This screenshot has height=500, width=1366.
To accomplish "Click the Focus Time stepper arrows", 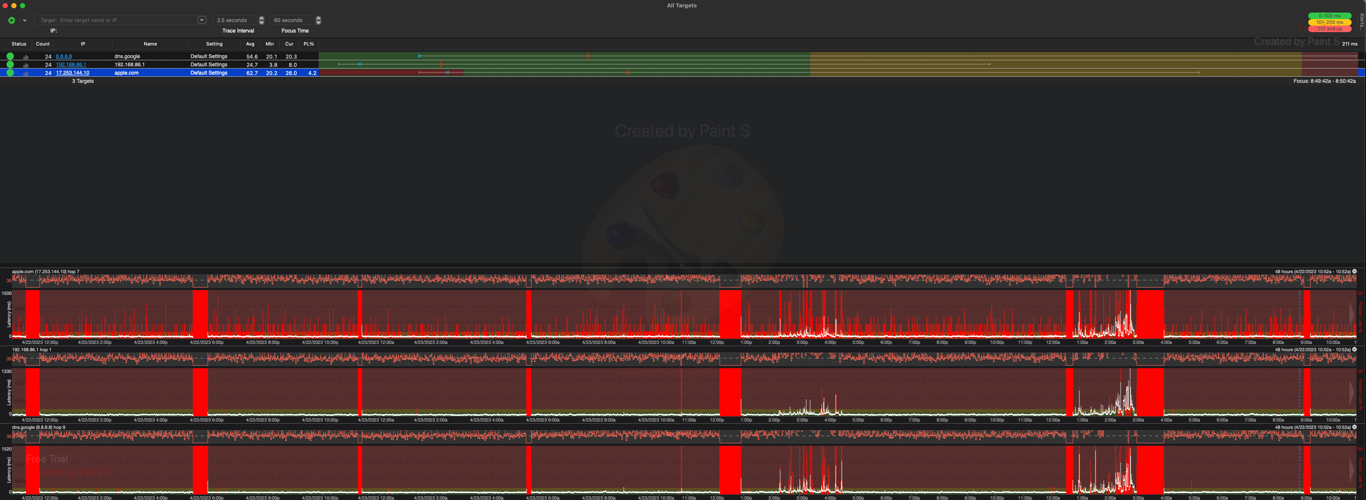I will [x=318, y=20].
